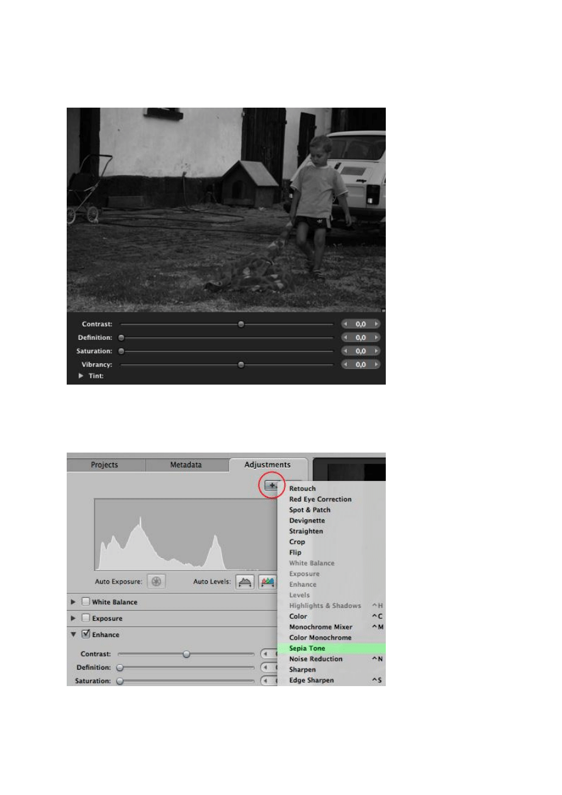This screenshot has width=562, height=795.
Task: Increase Saturation value with right arrow in dark panel
Action: coord(377,351)
